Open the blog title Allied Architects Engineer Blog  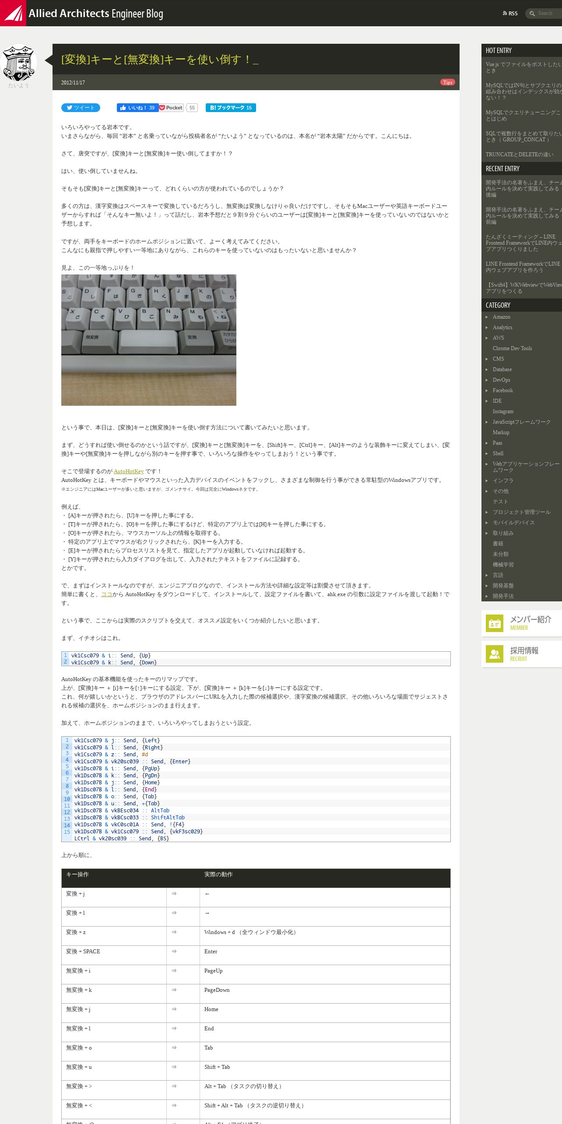point(96,14)
